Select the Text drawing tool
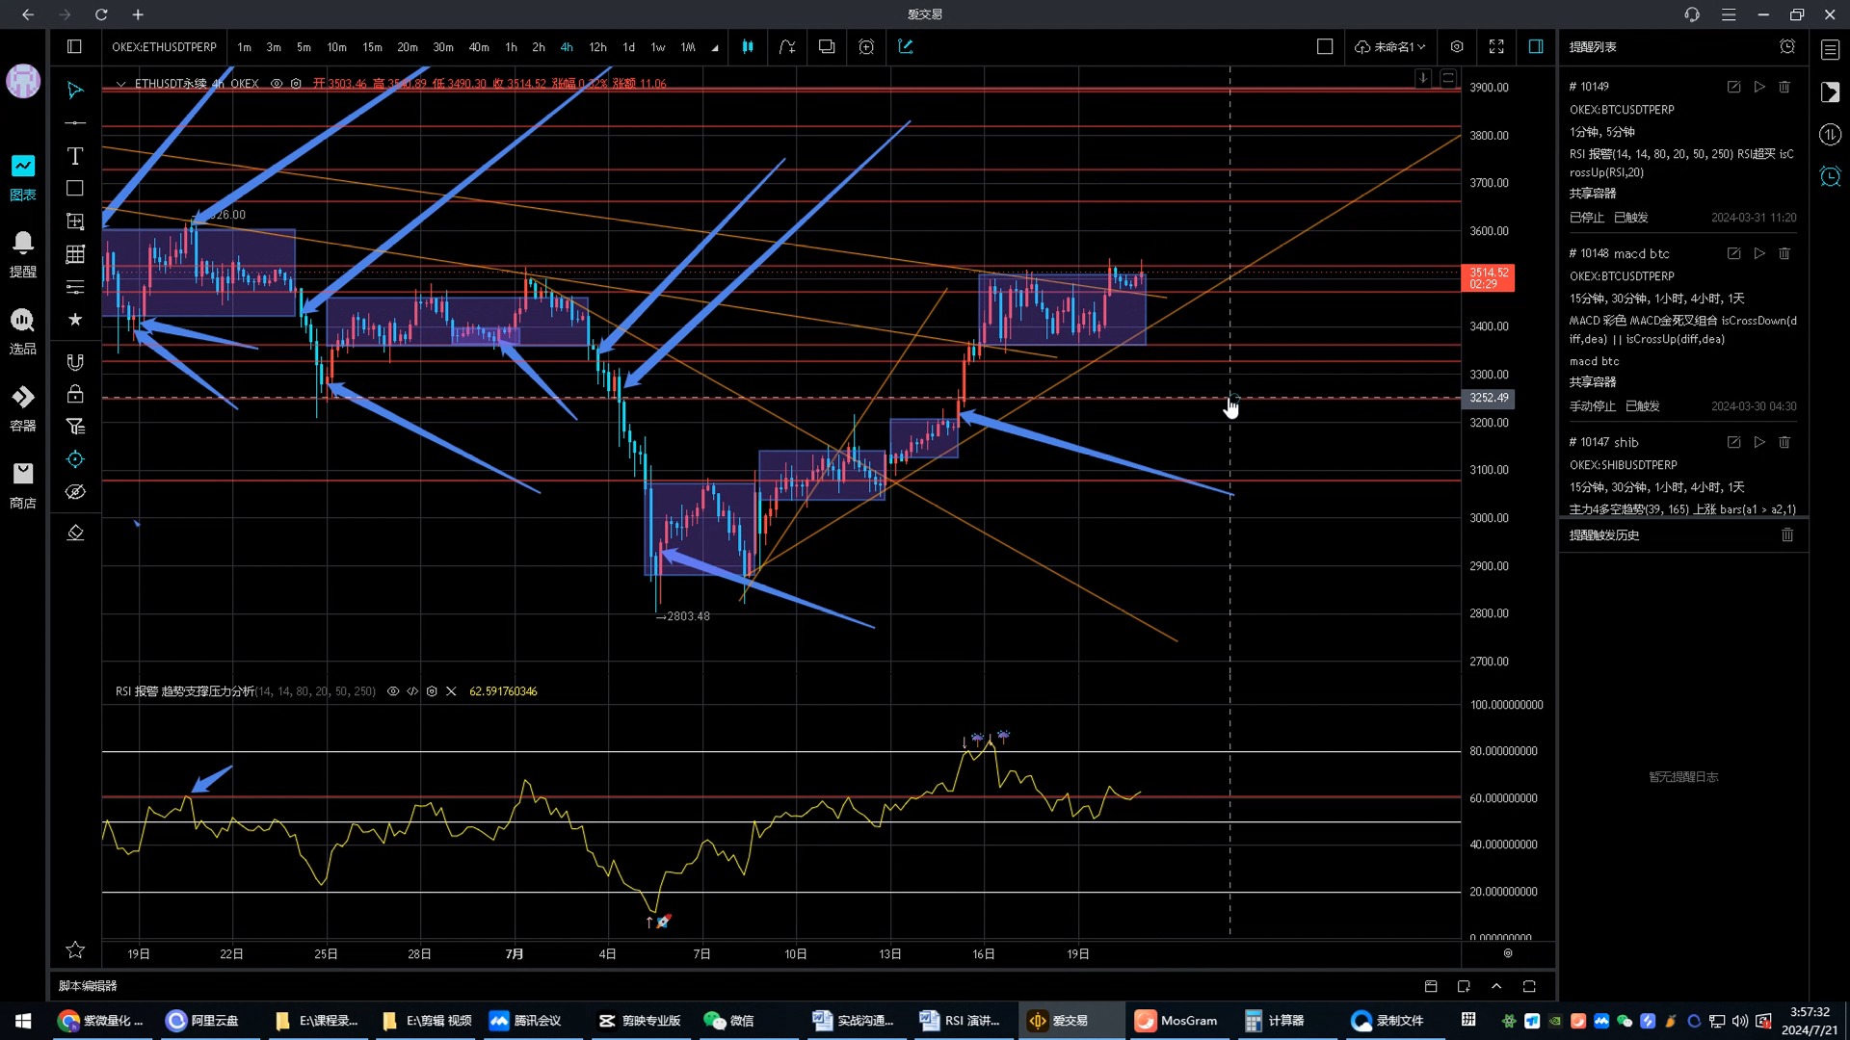 pyautogui.click(x=74, y=156)
